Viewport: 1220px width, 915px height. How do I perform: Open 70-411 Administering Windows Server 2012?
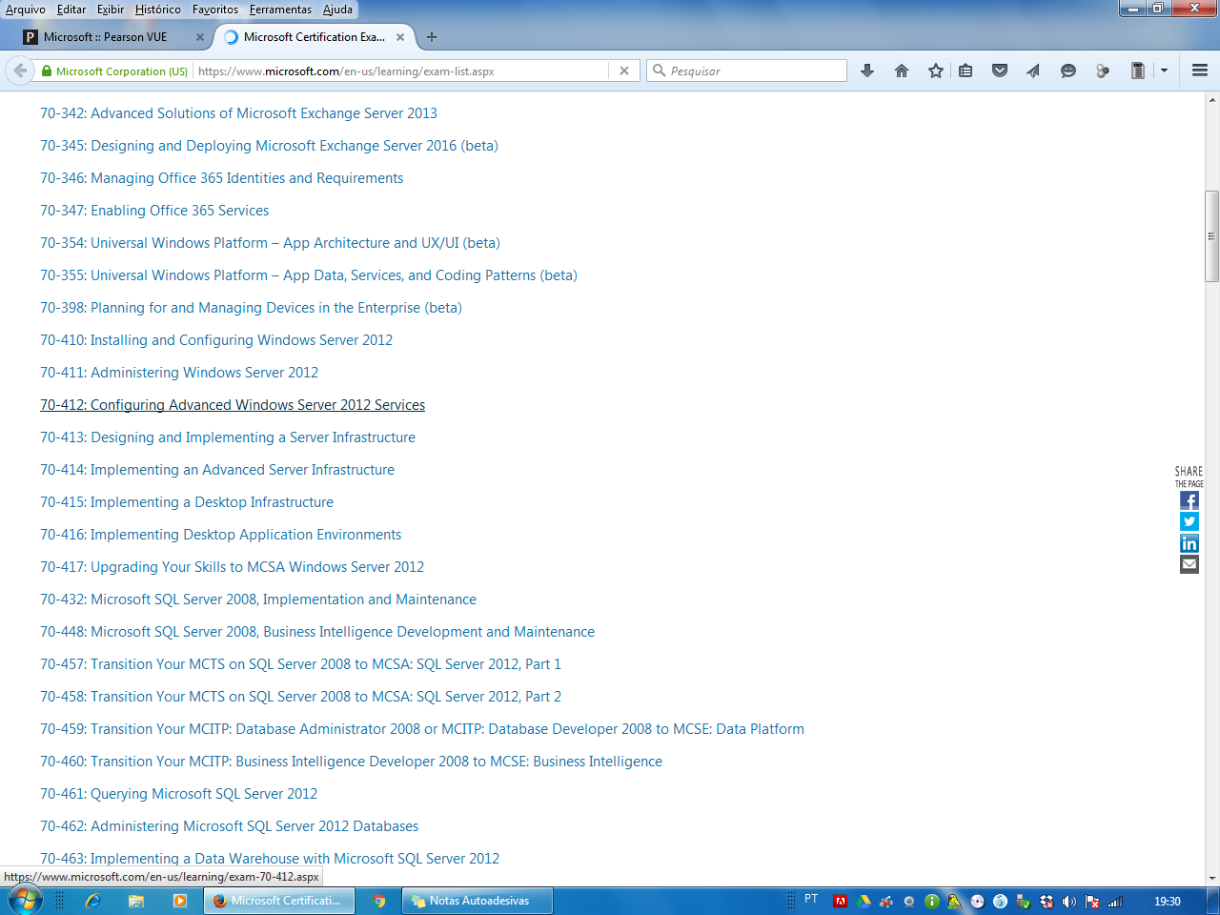(179, 373)
